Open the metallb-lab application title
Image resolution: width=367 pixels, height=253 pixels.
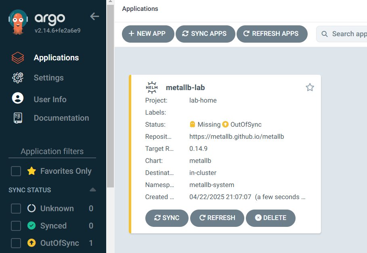(x=185, y=87)
